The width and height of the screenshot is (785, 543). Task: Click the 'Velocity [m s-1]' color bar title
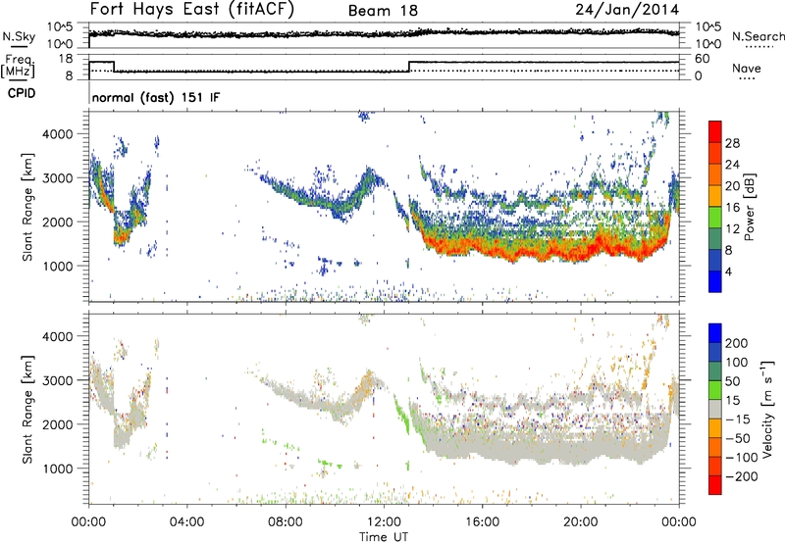(x=766, y=409)
